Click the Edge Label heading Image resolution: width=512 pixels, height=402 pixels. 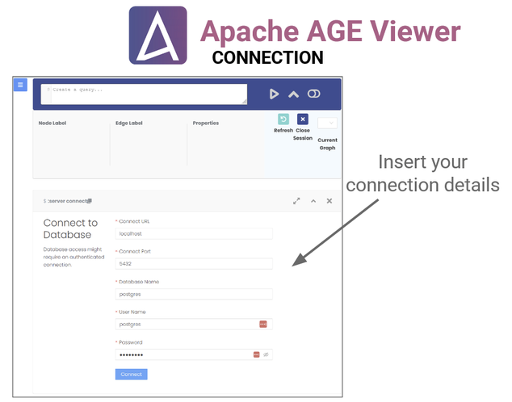pyautogui.click(x=129, y=123)
